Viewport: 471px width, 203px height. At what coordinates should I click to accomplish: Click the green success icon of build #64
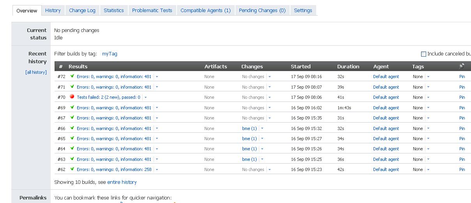click(x=72, y=148)
